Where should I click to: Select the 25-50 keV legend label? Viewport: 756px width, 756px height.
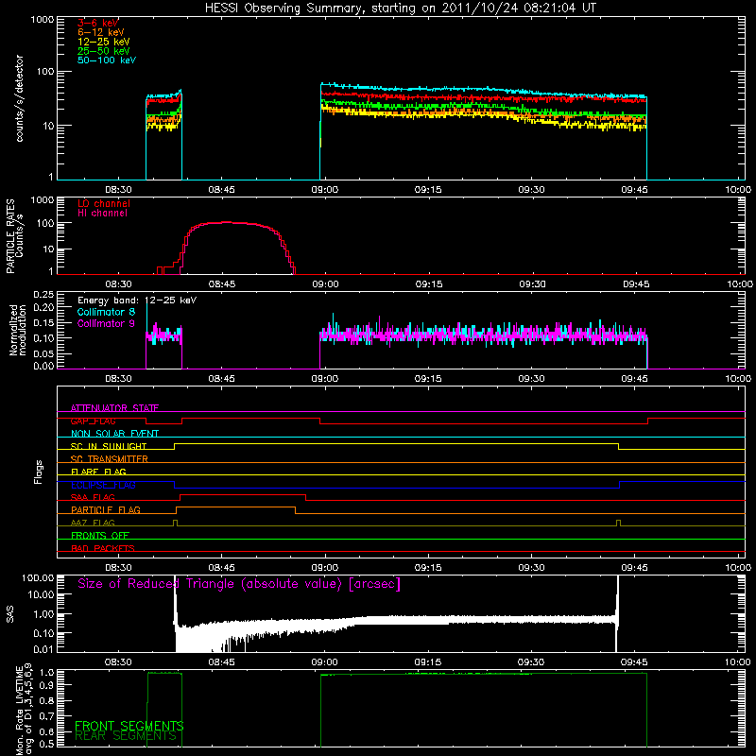pyautogui.click(x=103, y=51)
